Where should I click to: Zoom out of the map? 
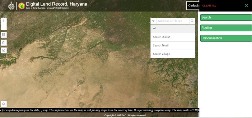[4, 27]
